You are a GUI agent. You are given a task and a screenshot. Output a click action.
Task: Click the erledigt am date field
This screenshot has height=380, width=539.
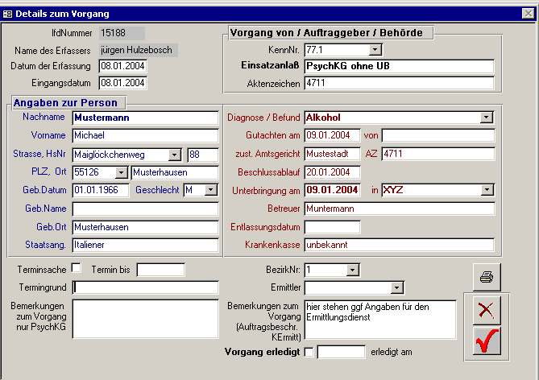coord(341,352)
